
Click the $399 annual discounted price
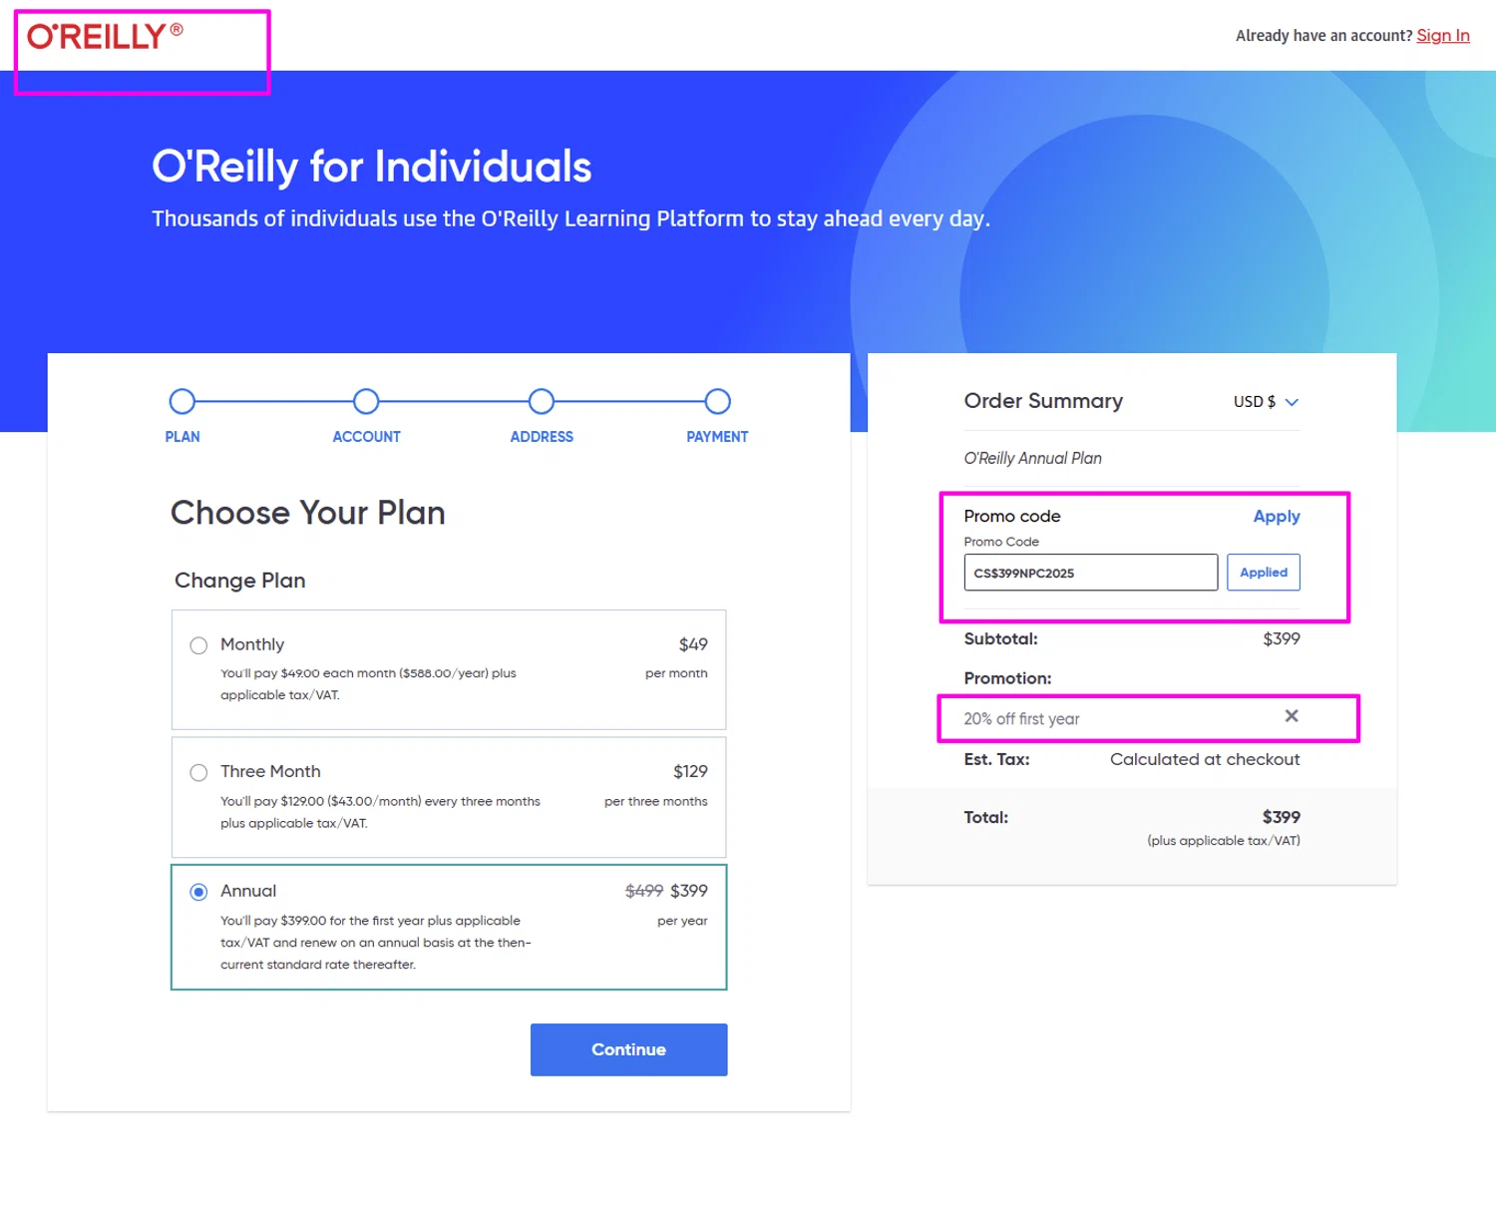click(689, 891)
